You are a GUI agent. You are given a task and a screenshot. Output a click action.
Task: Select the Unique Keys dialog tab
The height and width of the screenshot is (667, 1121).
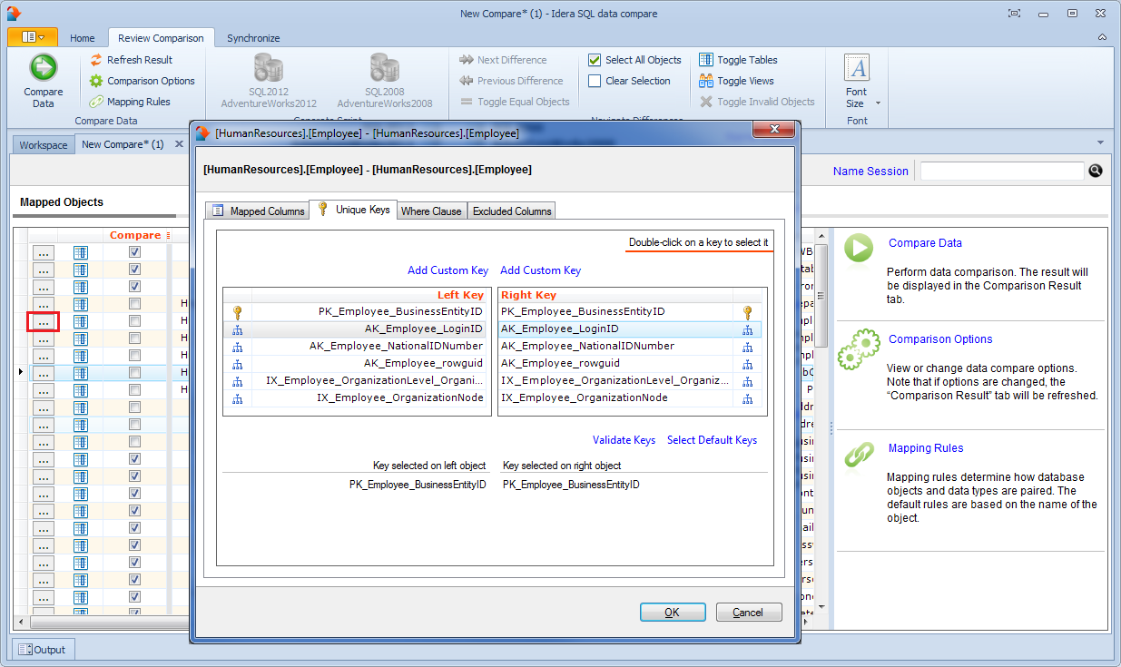coord(354,210)
